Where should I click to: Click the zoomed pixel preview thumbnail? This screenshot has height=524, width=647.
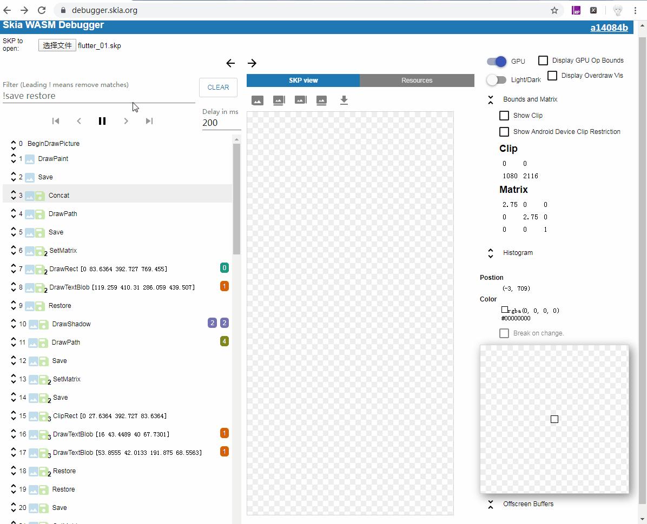pos(554,419)
